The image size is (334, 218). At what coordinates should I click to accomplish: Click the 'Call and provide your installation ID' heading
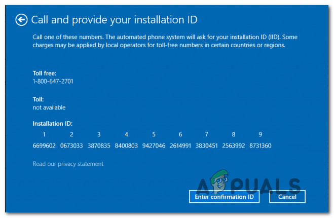click(114, 20)
